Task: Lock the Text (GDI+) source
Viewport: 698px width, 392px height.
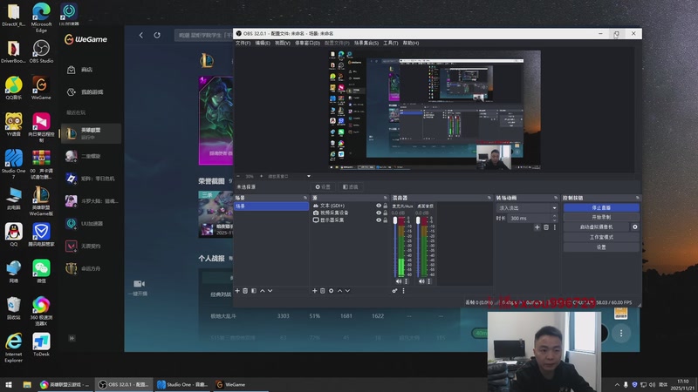Action: pos(385,206)
